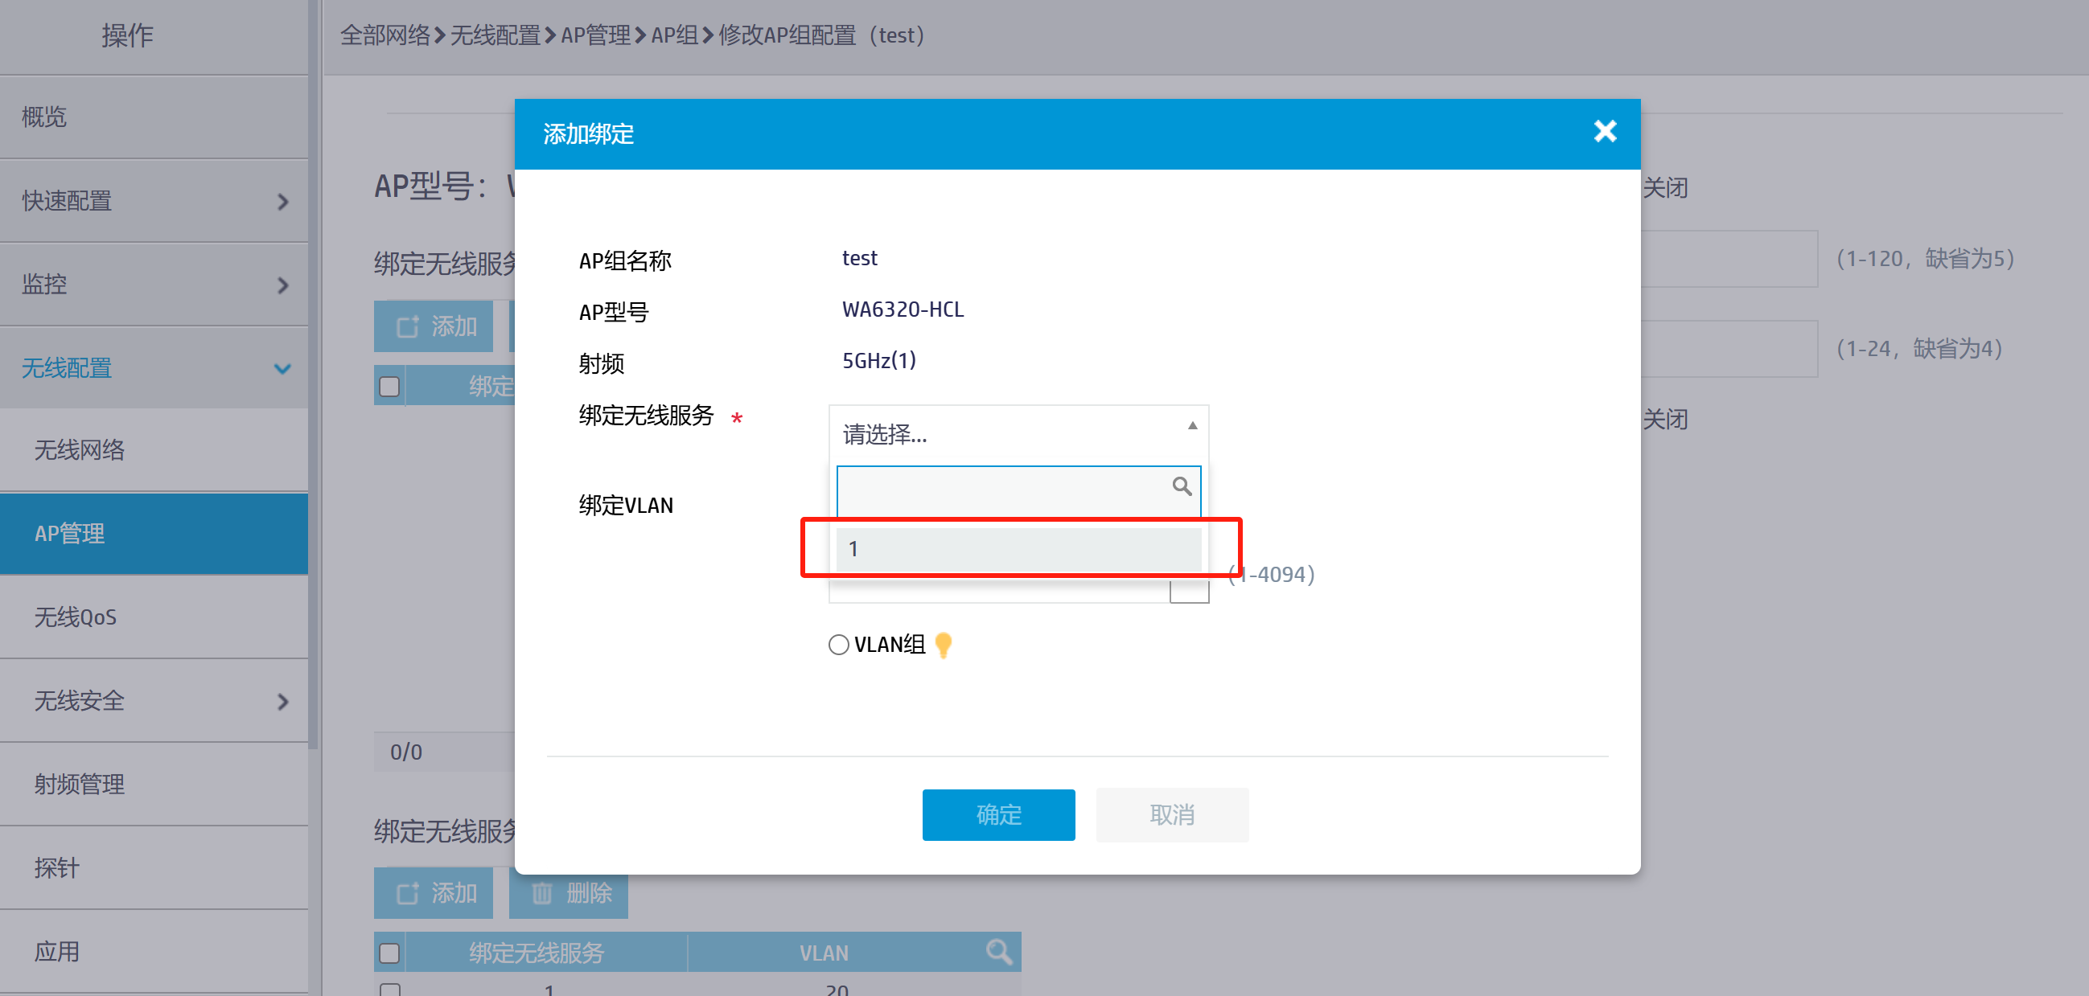The height and width of the screenshot is (996, 2089).
Task: Select option 1 in the service dropdown list
Action: [x=1018, y=550]
